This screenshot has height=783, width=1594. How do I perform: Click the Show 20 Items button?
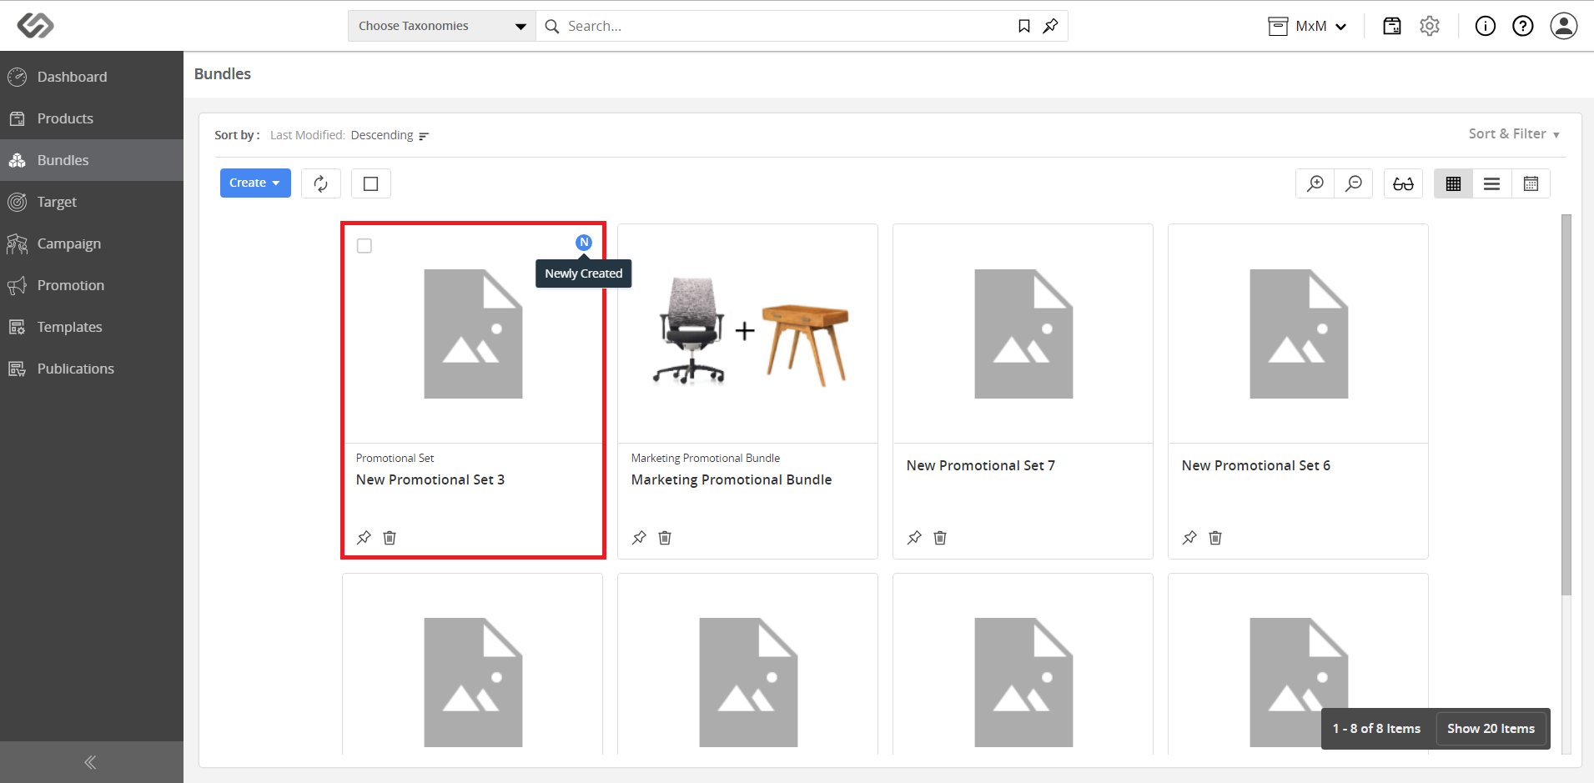pyautogui.click(x=1491, y=729)
